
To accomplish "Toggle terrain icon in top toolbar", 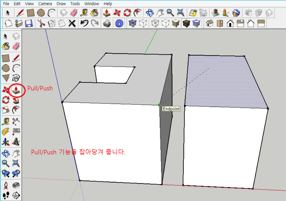I will pyautogui.click(x=203, y=13).
